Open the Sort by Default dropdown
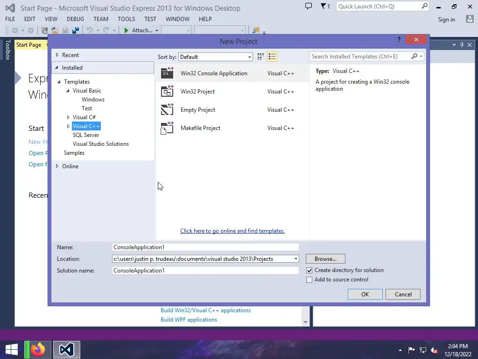This screenshot has width=478, height=359. pos(216,57)
